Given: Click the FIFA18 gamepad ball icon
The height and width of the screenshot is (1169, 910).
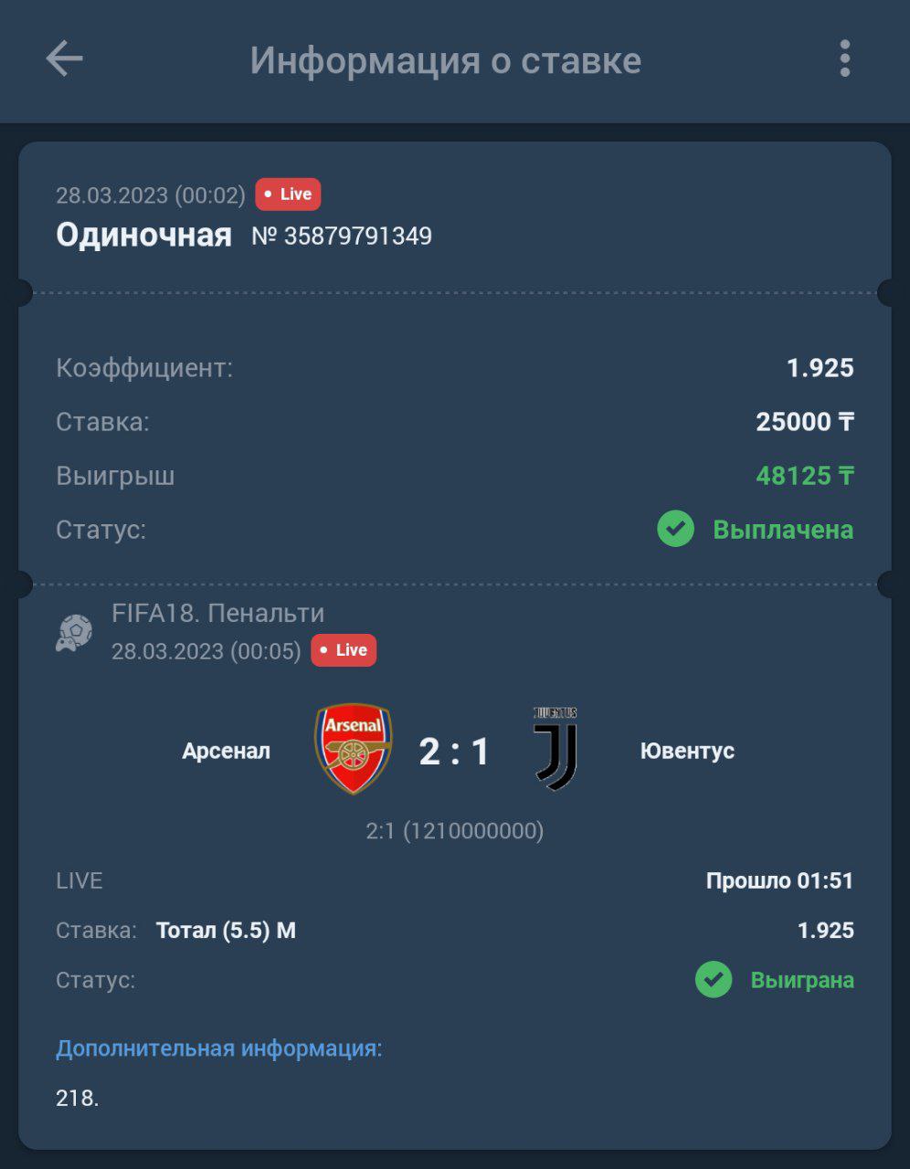Looking at the screenshot, I should [x=74, y=633].
